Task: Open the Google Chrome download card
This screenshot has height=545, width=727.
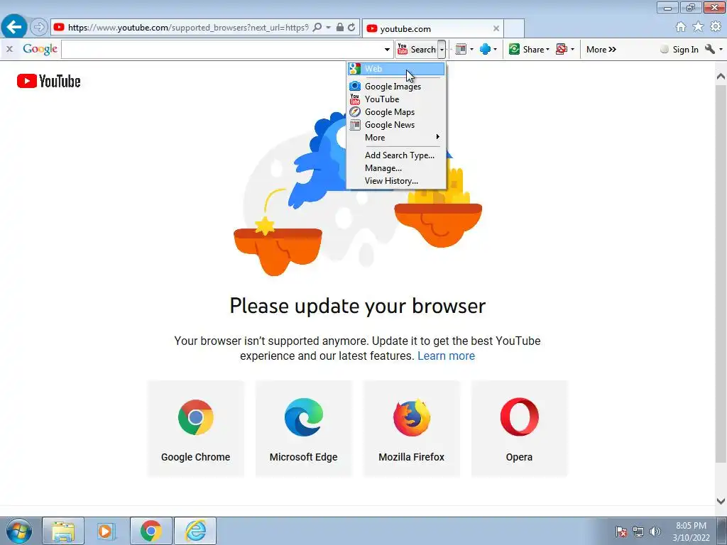Action: [196, 429]
